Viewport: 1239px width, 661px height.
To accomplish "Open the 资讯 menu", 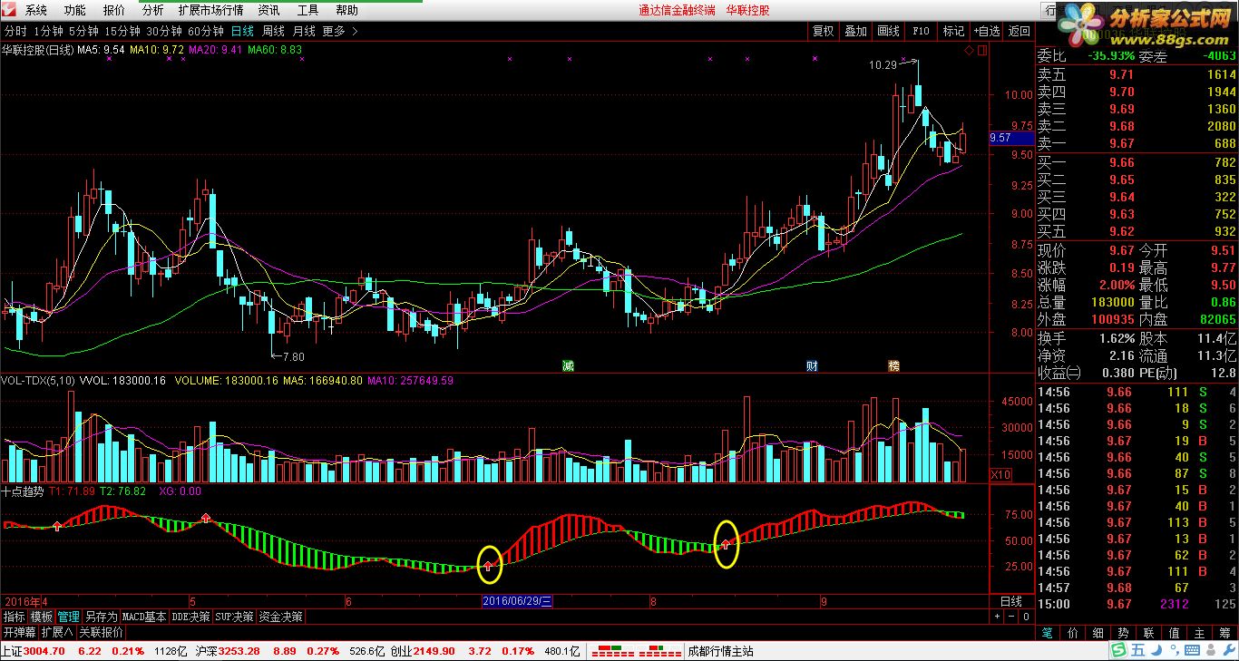I will point(268,10).
